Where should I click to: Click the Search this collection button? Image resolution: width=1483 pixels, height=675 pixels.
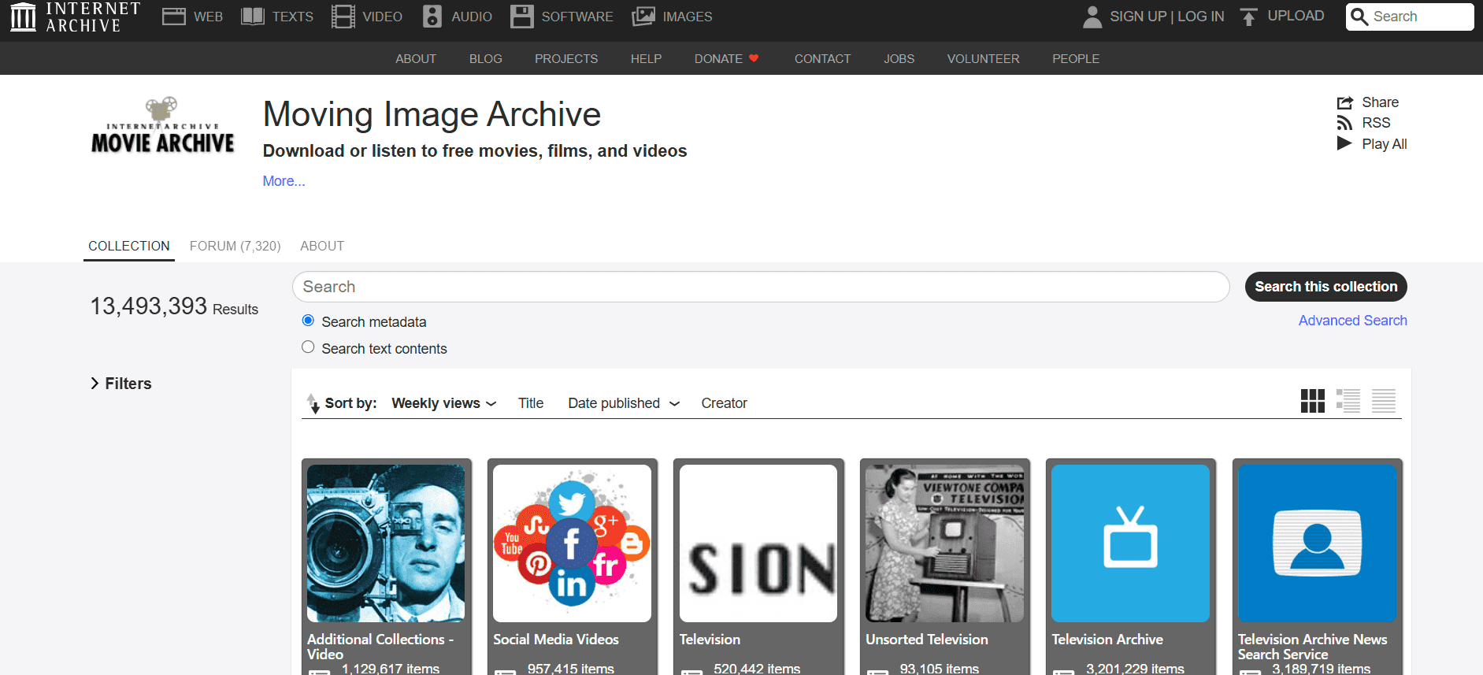point(1326,287)
